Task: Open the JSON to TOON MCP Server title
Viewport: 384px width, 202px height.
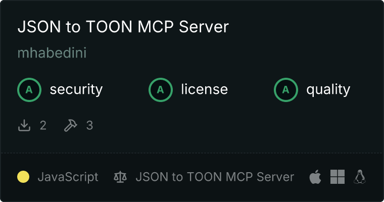Action: point(123,26)
